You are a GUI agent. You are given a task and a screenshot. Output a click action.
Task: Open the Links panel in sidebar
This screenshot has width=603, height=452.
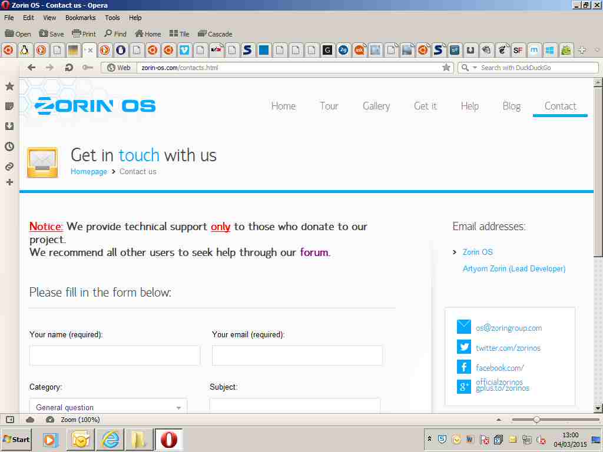(9, 167)
